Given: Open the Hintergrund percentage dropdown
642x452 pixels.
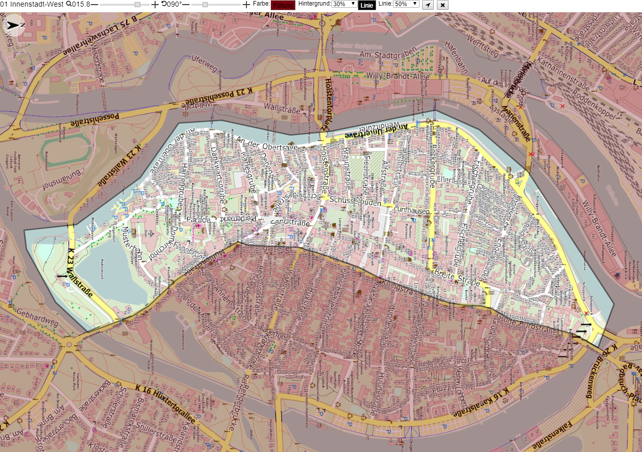Looking at the screenshot, I should 344,4.
